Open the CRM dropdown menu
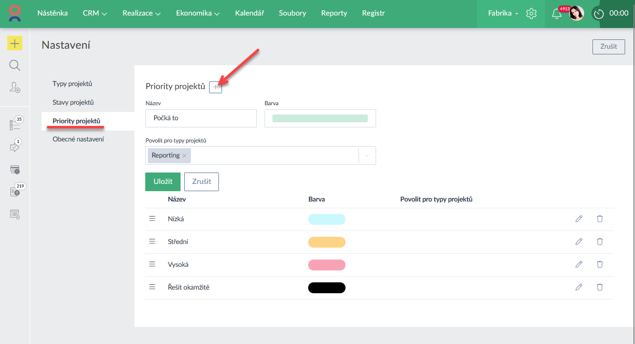The width and height of the screenshot is (635, 344). coord(94,13)
